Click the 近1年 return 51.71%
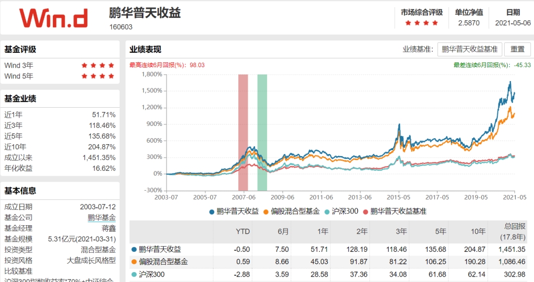534x282 pixels. pos(104,115)
